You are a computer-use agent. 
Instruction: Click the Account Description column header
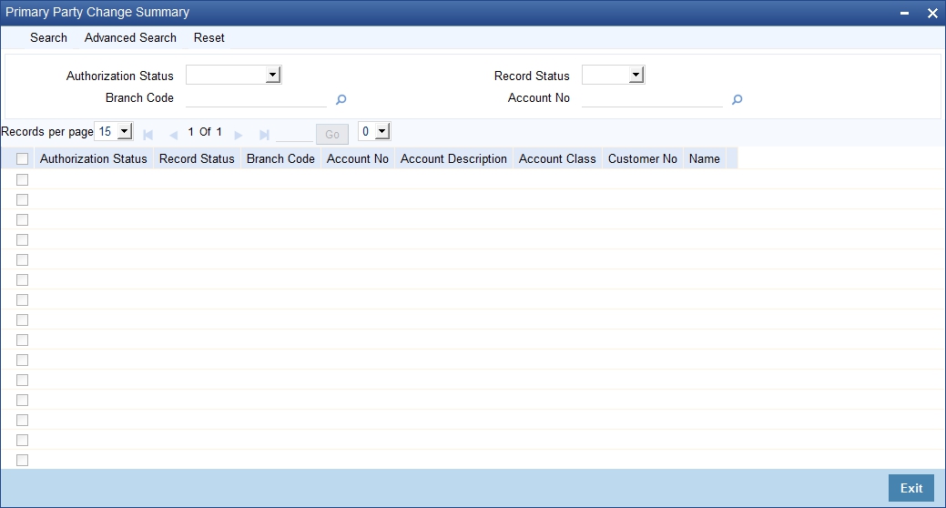click(453, 158)
